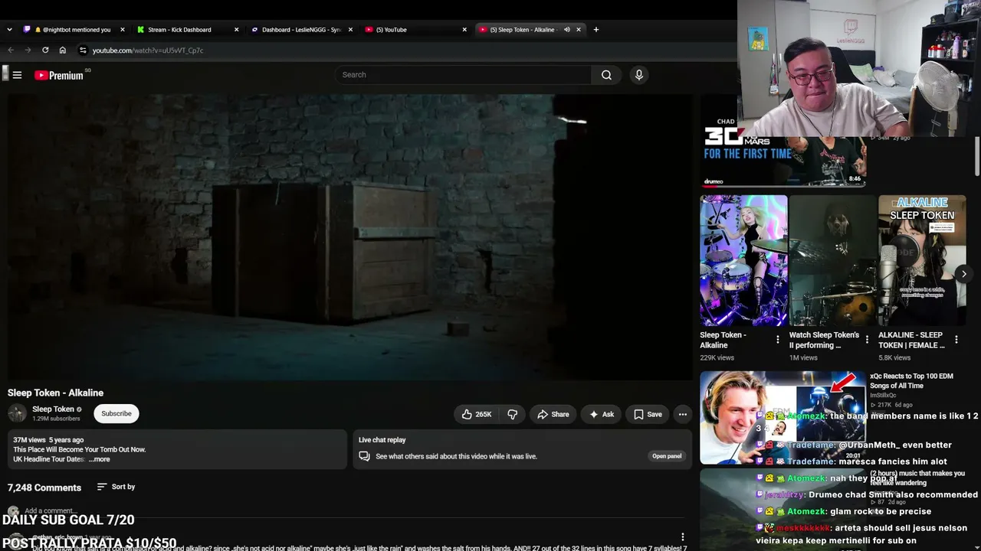Navigate forward in the browser
Screen dimensions: 981x551
28,51
